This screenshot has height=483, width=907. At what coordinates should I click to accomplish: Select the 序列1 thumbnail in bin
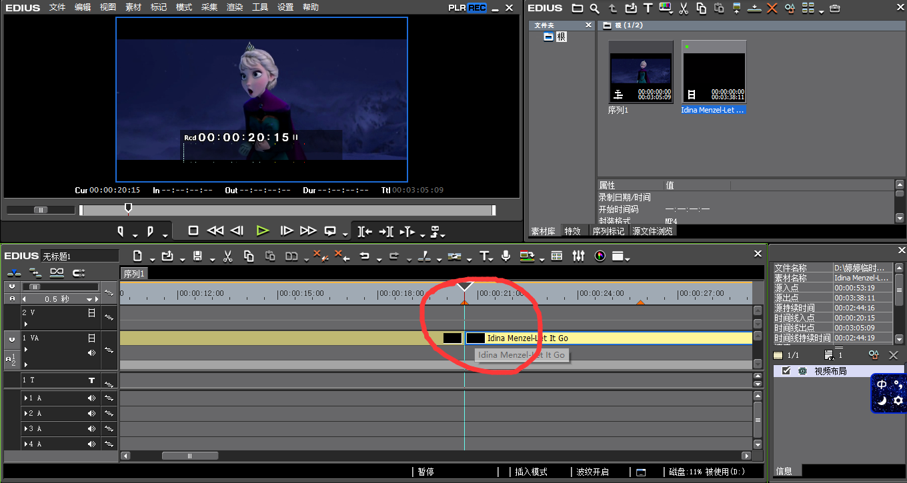coord(641,71)
